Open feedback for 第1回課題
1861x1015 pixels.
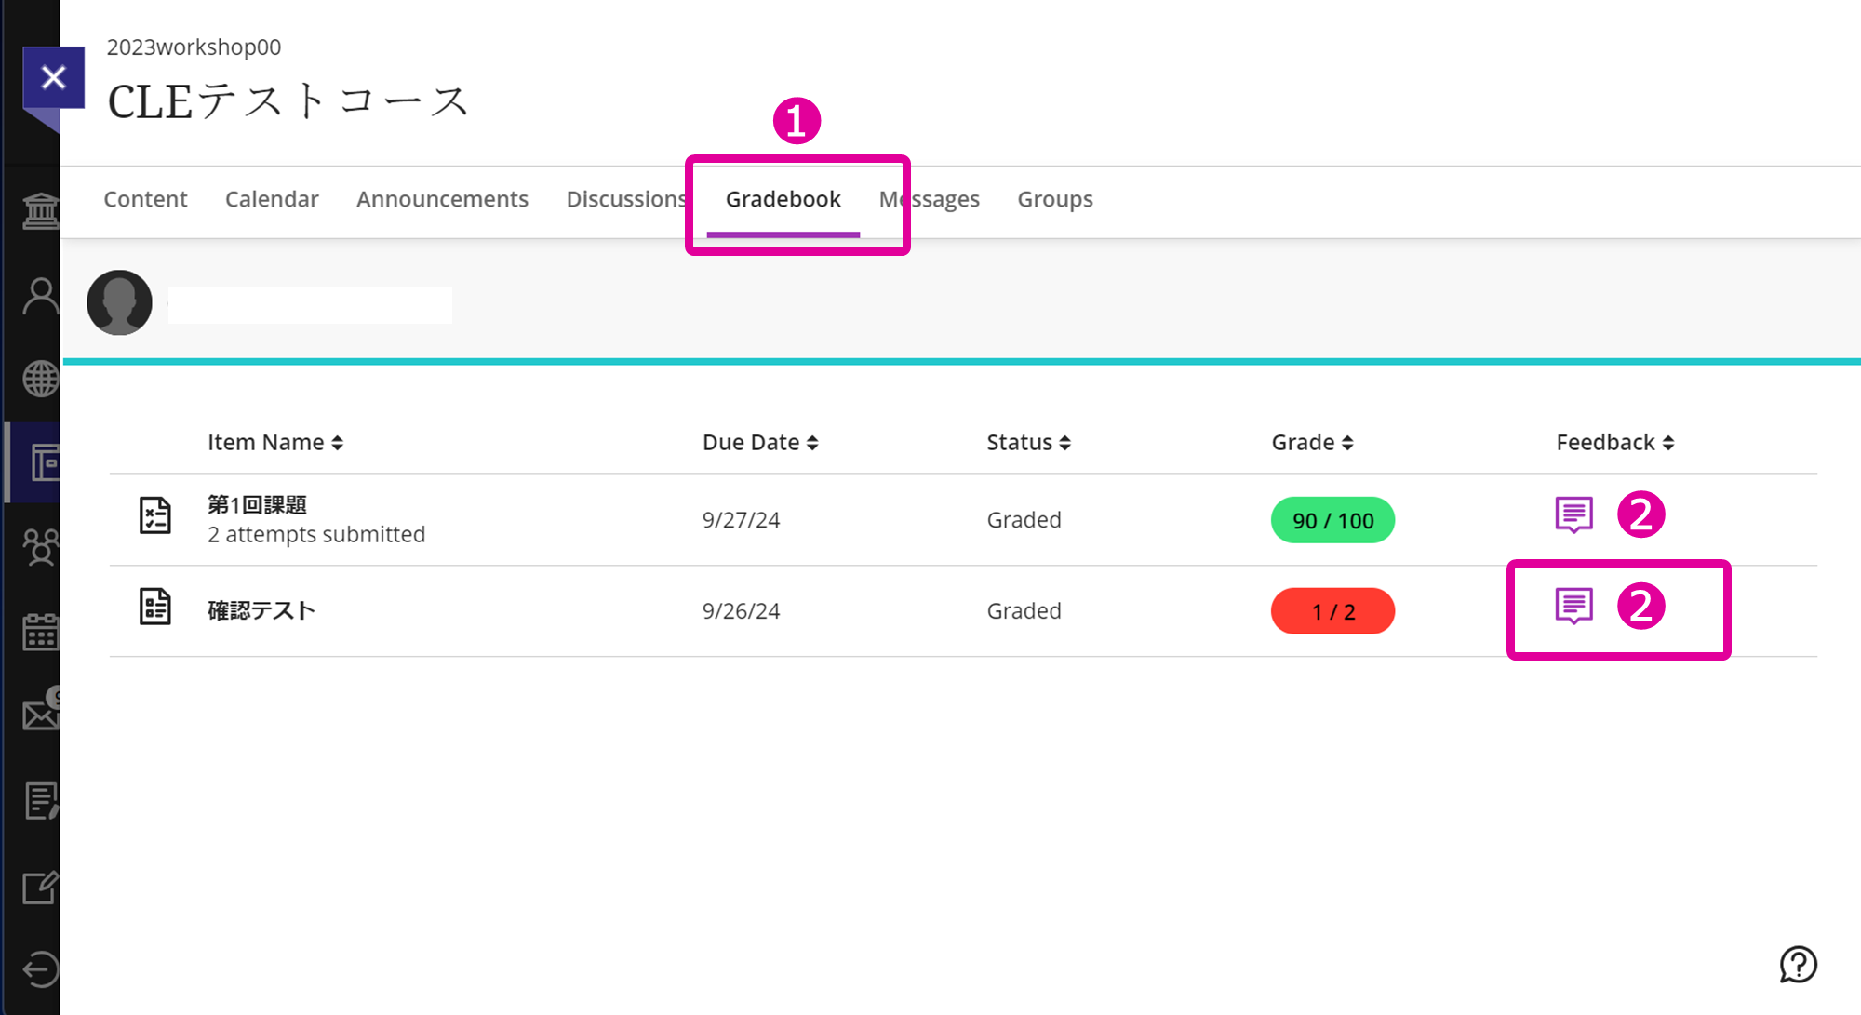coord(1573,514)
